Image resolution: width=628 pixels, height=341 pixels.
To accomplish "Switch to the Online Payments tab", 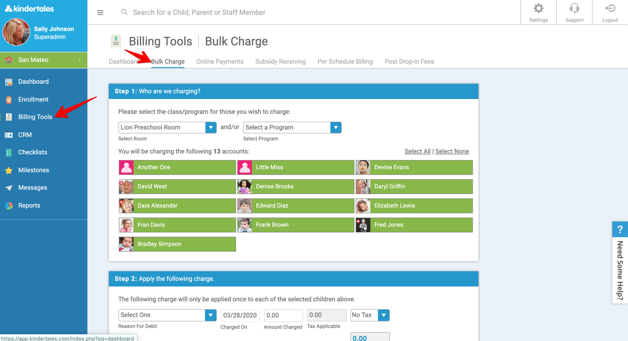I will (x=220, y=62).
